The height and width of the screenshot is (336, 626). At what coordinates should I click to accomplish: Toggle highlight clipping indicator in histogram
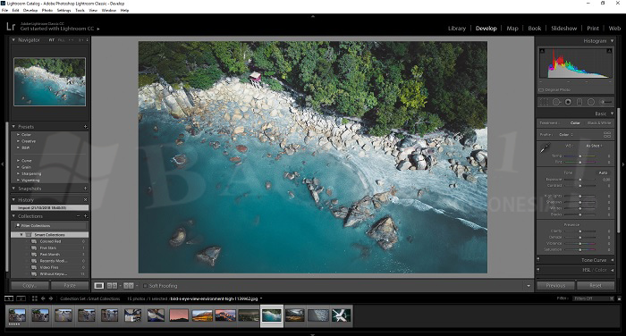click(x=609, y=51)
